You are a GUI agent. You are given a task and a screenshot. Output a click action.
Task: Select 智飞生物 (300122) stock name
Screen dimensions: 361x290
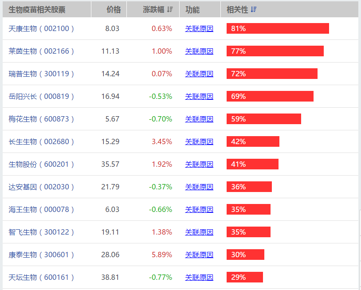pyautogui.click(x=41, y=232)
